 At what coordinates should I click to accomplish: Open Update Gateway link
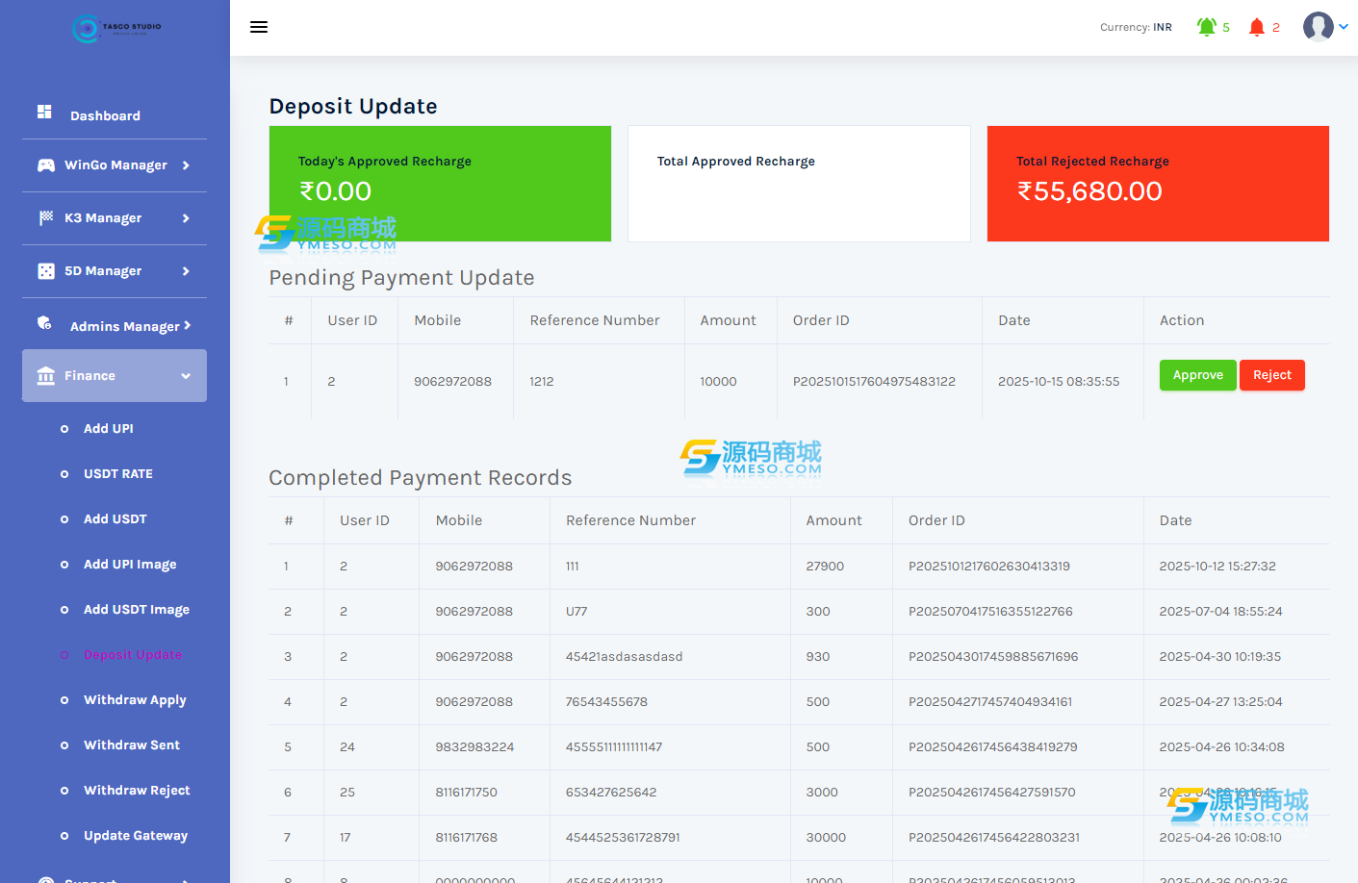pos(136,836)
